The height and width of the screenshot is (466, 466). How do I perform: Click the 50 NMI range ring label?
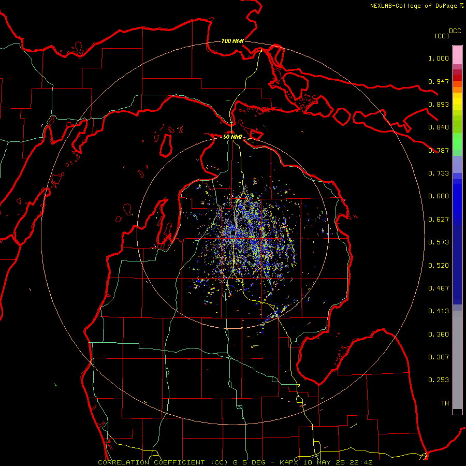tap(232, 137)
